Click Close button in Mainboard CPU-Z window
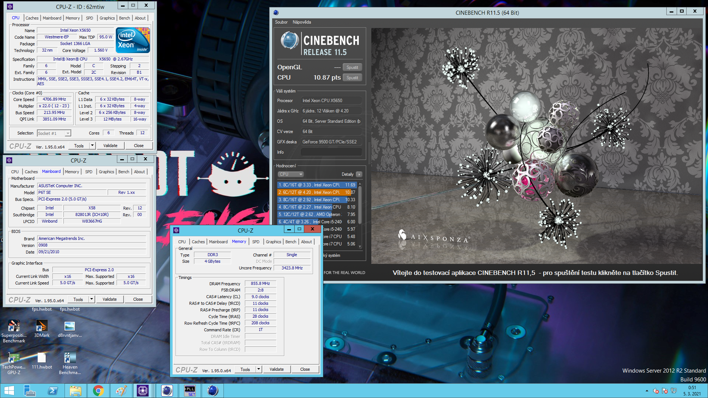 [138, 299]
